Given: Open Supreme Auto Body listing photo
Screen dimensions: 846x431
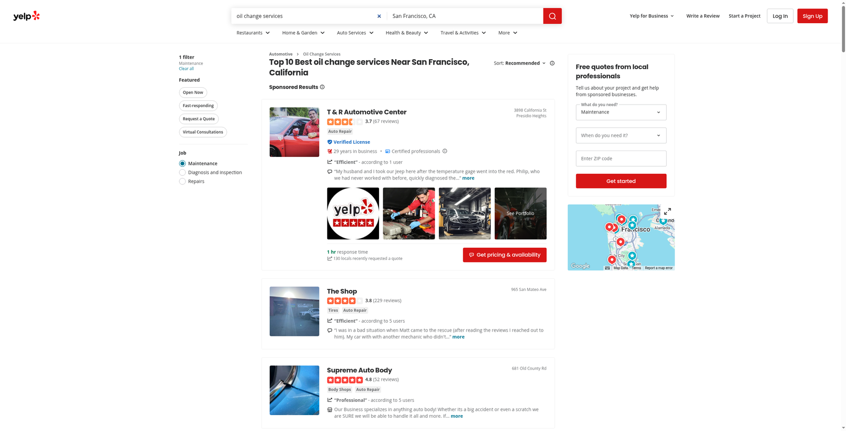Looking at the screenshot, I should pyautogui.click(x=294, y=390).
